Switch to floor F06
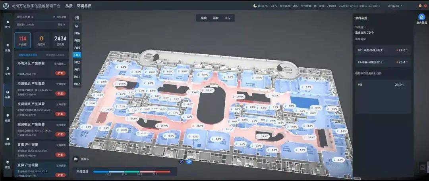Screen dimensions: 429x181 point(77,33)
